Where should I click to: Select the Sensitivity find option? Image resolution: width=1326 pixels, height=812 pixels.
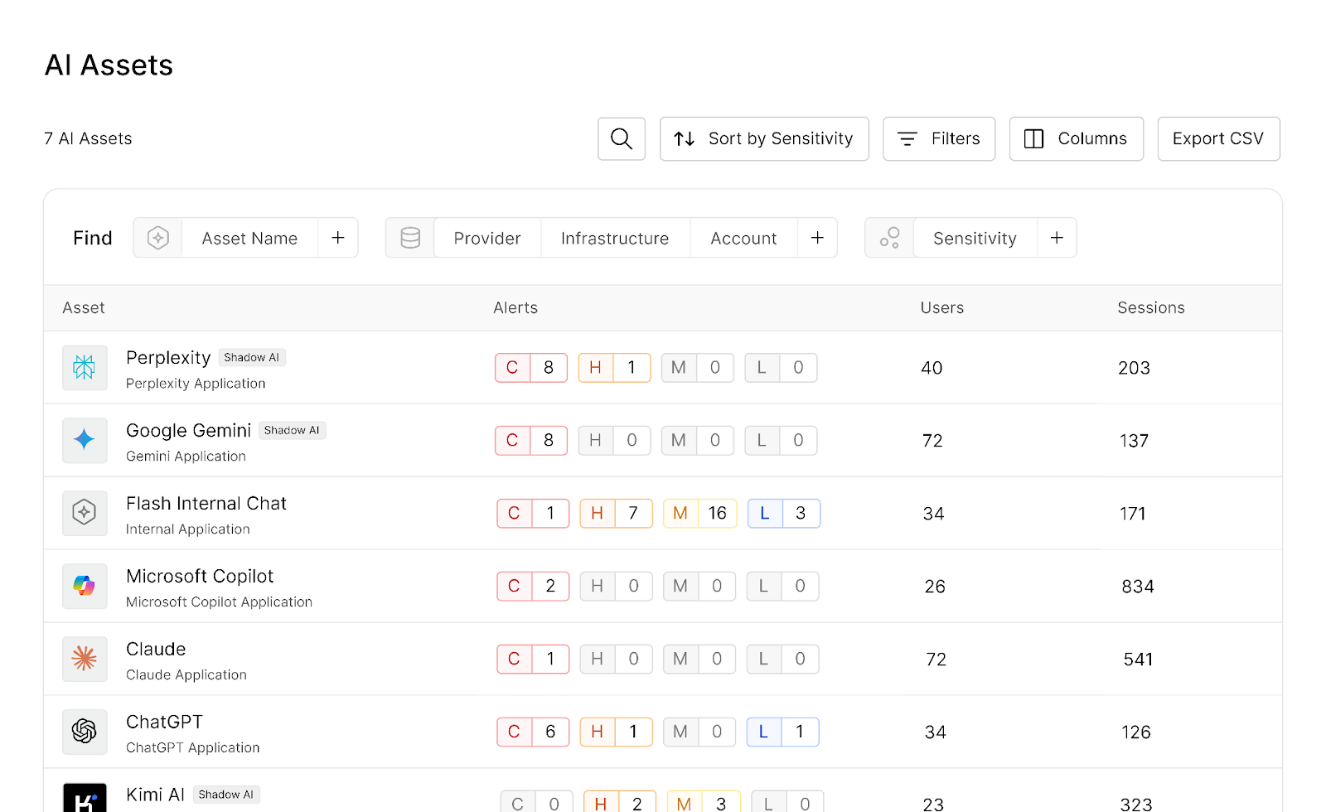975,238
